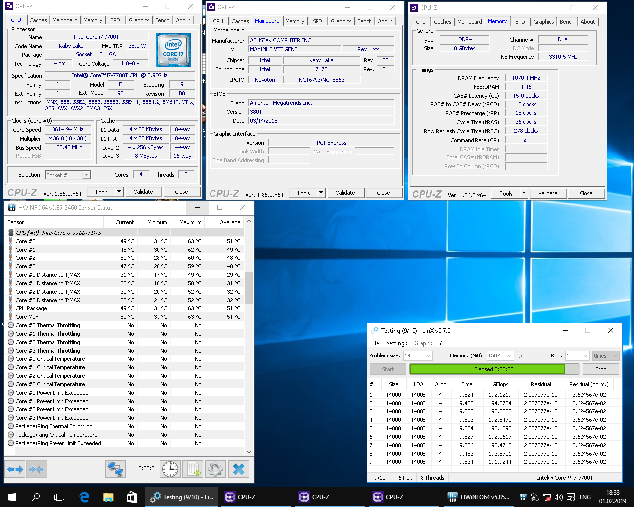The image size is (634, 507).
Task: Click the HWiNFO collapse columns arrows icon
Action: tap(36, 469)
